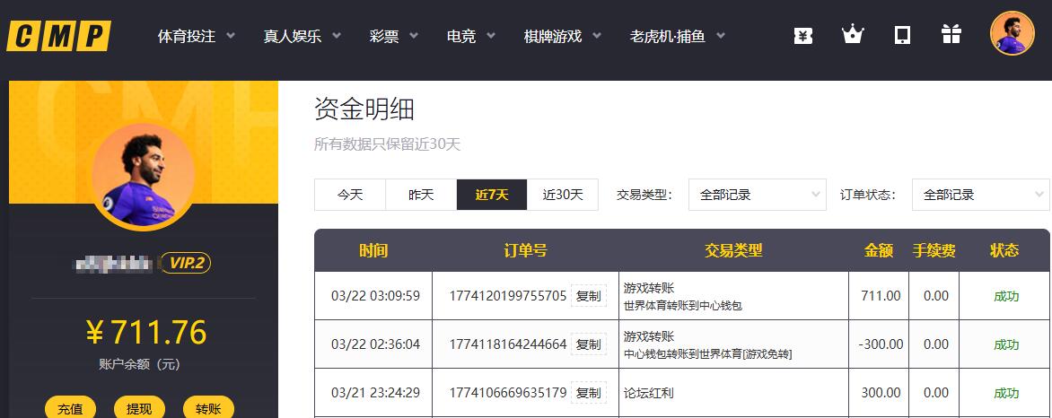Viewport: 1052px width, 418px height.
Task: Open the 真人娱乐 menu
Action: [302, 37]
